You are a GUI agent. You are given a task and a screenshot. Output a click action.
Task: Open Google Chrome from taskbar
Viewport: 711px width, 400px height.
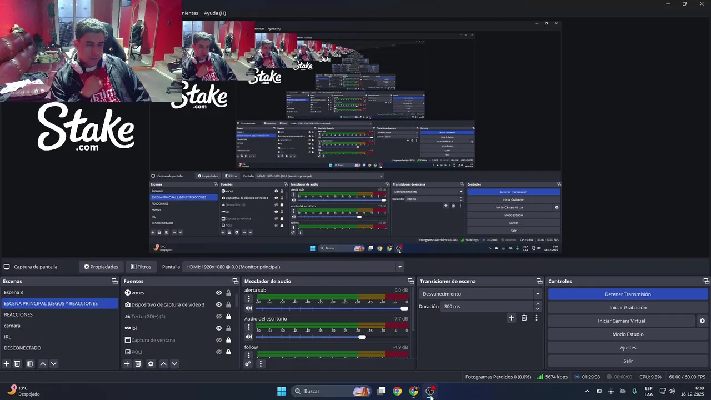[397, 391]
